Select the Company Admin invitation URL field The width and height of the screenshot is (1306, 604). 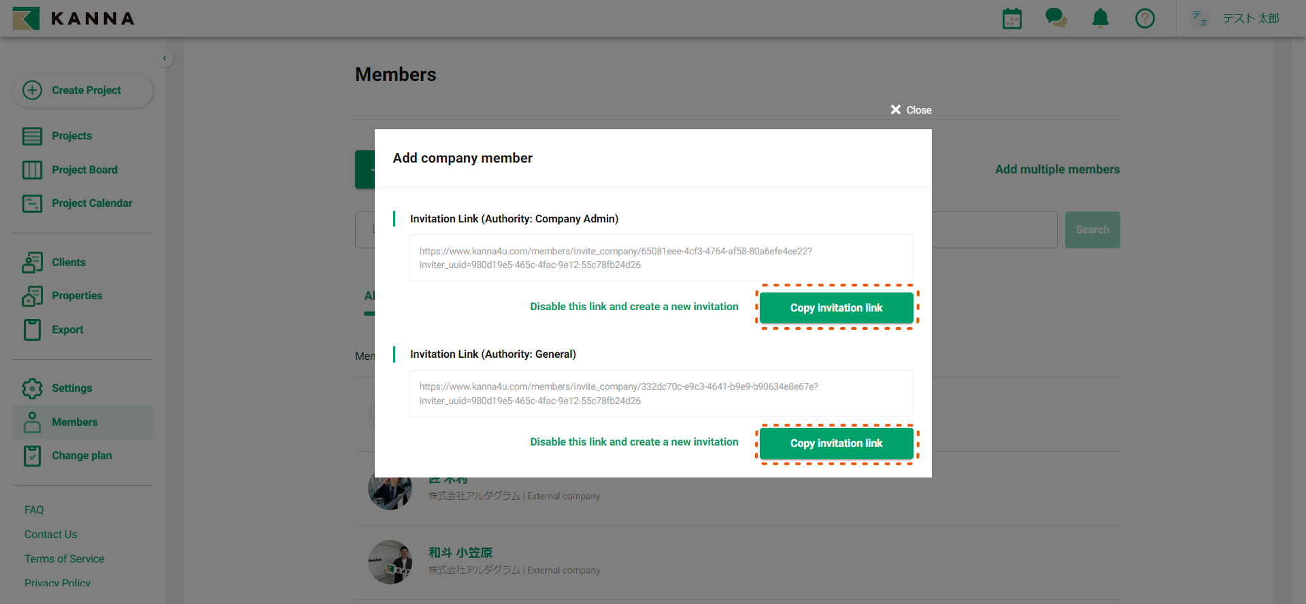tap(660, 258)
